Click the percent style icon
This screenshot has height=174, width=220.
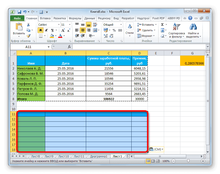[114, 30]
